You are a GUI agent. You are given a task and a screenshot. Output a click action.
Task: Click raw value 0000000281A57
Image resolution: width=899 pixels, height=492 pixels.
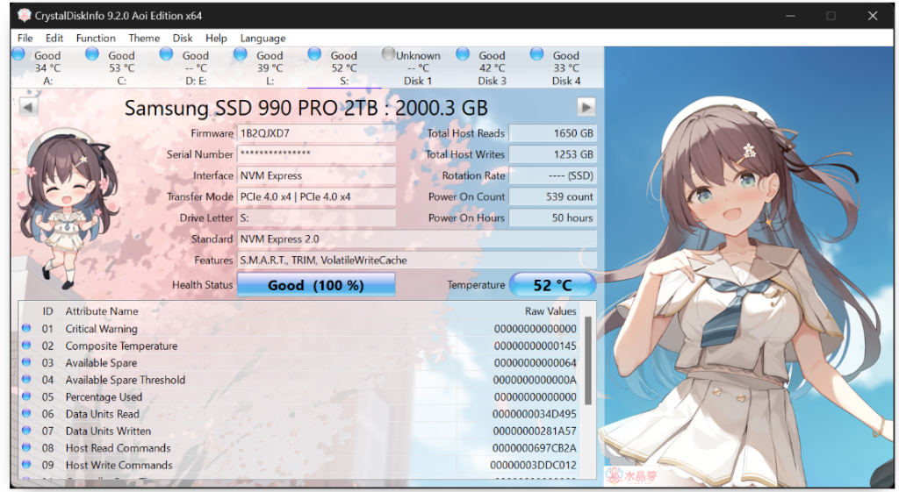535,431
